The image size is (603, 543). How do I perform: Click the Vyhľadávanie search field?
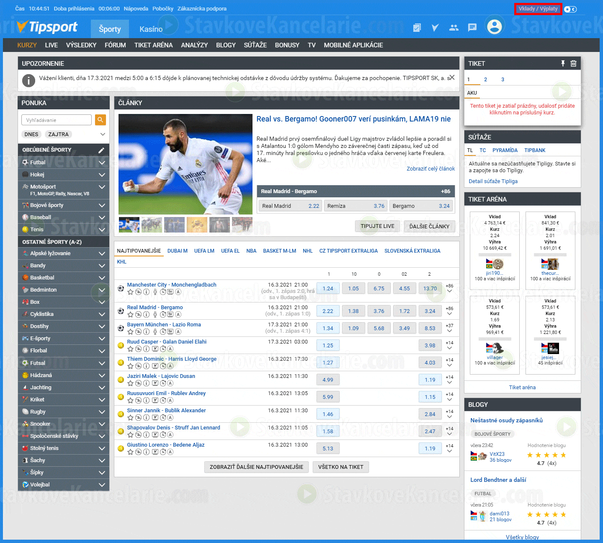57,120
